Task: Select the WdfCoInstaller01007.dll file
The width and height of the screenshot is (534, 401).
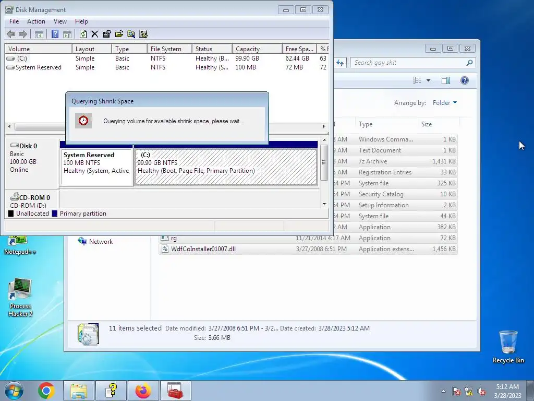Action: click(x=308, y=249)
